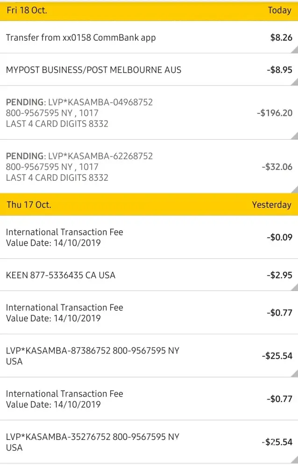Open the KEEN 877-5336435 CA USA transaction
This screenshot has width=298, height=467.
point(60,275)
